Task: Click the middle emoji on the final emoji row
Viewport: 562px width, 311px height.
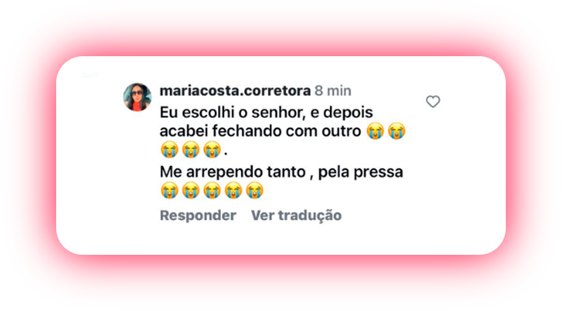Action: point(212,190)
